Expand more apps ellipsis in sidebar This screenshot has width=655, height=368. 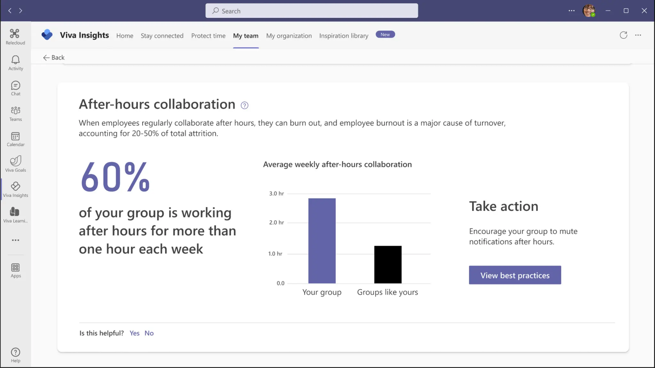[x=15, y=240]
